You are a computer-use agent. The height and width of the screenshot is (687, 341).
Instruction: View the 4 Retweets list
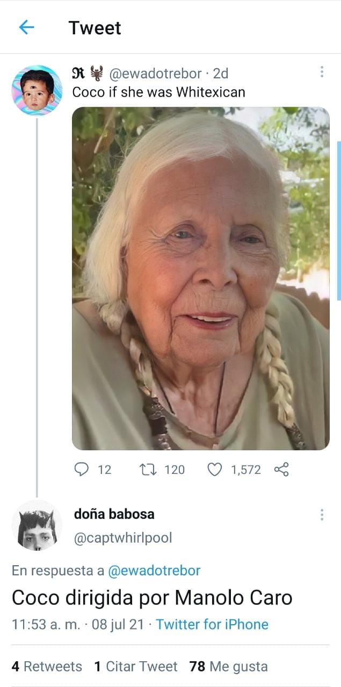pos(47,667)
